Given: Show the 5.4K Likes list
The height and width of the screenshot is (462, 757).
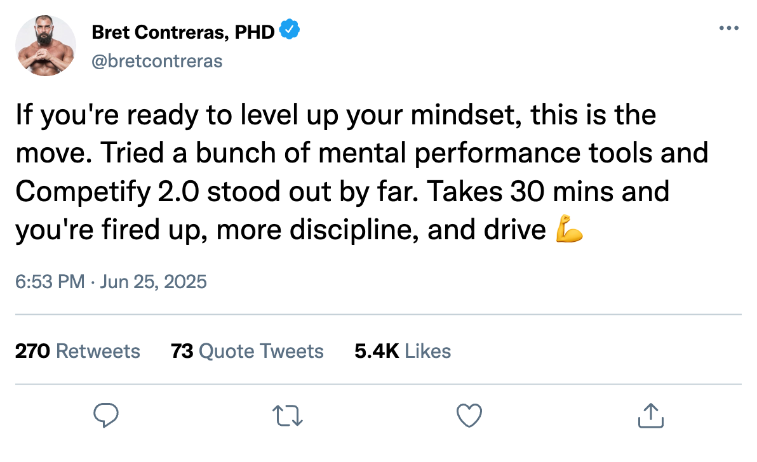Looking at the screenshot, I should click(x=403, y=351).
